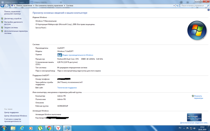Open Дополнительные параметры системы

(16, 32)
